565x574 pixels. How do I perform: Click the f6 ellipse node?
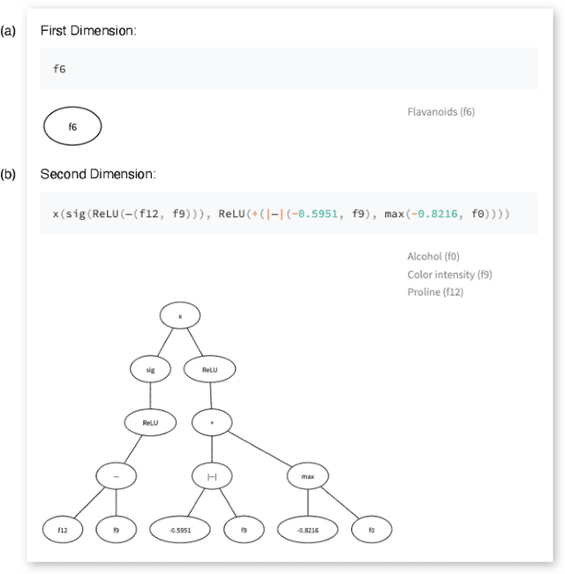click(x=72, y=127)
